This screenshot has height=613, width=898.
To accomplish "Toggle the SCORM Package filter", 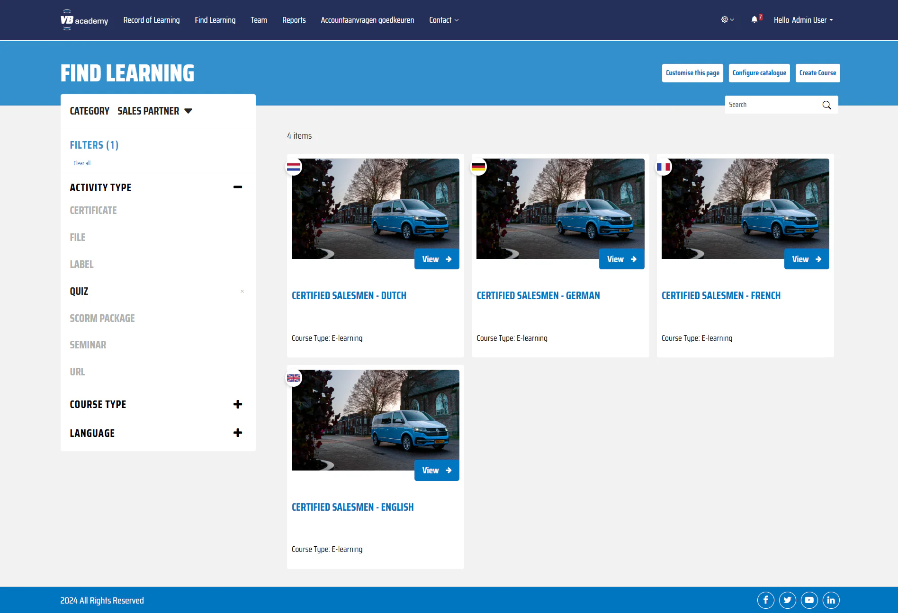I will tap(102, 319).
